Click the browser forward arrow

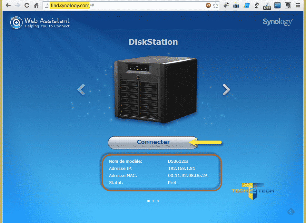17,5
